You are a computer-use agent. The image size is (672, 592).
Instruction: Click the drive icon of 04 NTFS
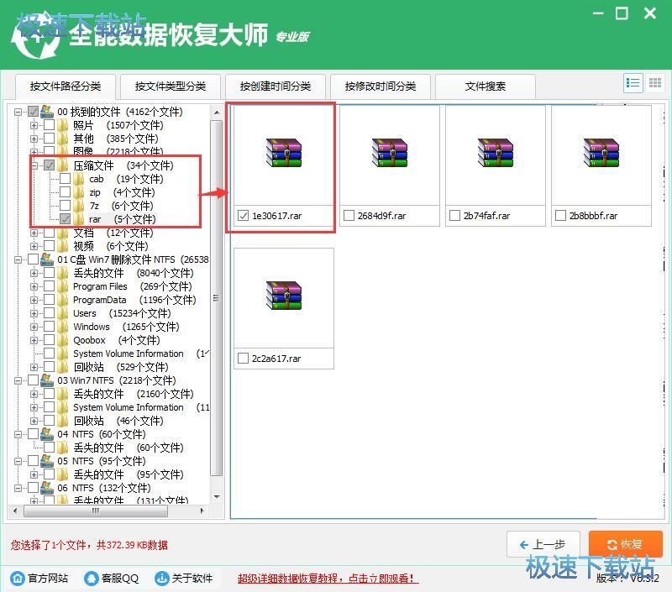click(47, 434)
